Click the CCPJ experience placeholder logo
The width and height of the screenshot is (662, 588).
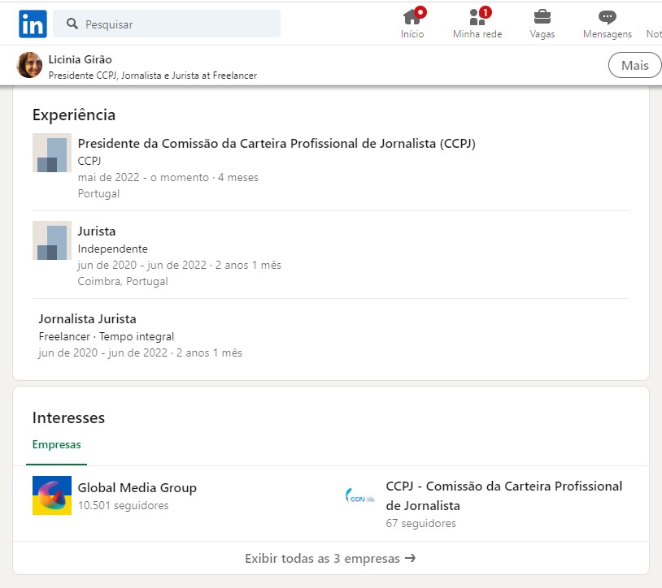52,153
